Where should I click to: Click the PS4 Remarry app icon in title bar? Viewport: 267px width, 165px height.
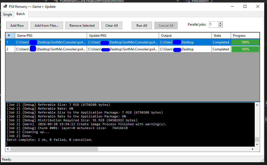point(5,7)
